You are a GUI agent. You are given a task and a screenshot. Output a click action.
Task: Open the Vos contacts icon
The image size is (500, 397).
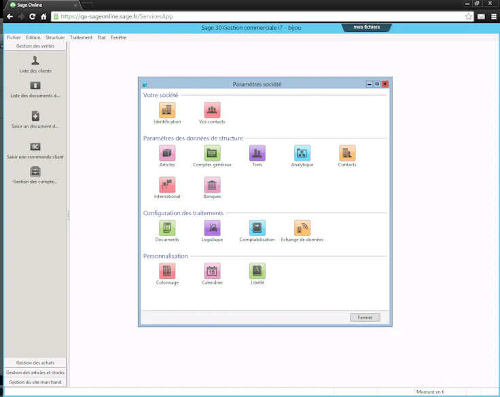tap(212, 110)
